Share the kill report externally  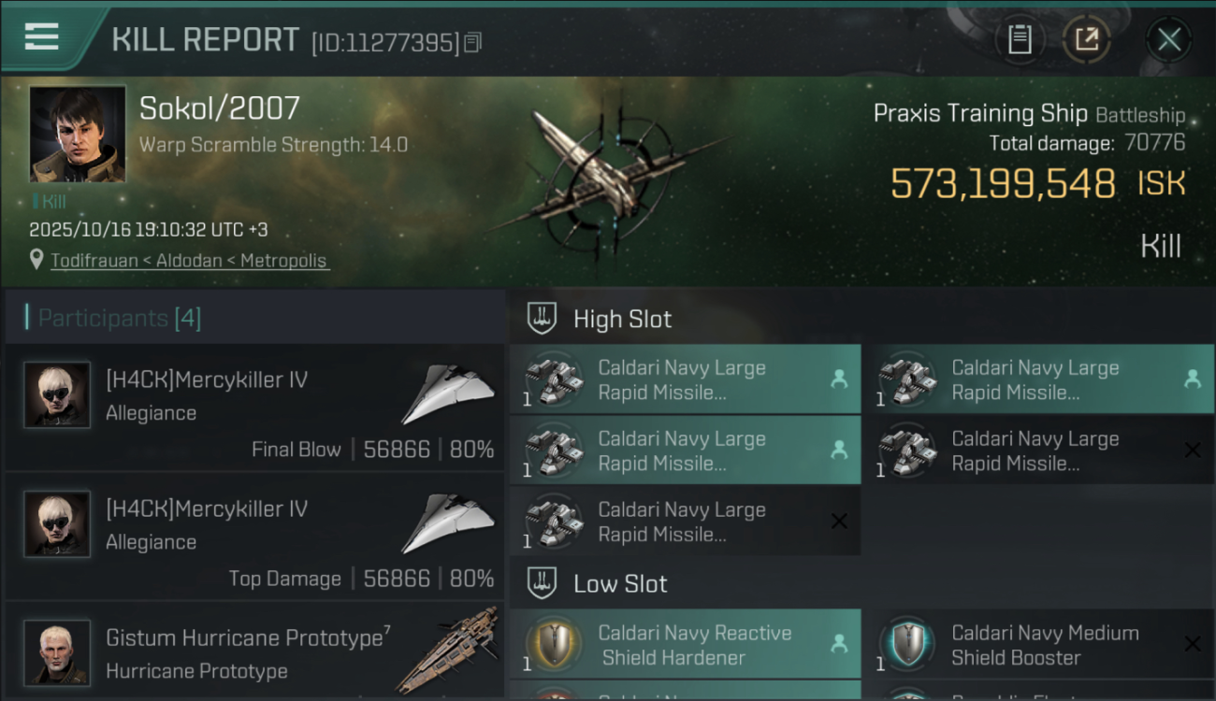[1086, 39]
